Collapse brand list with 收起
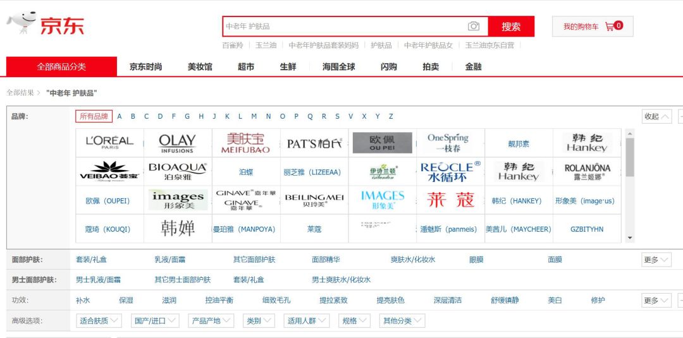Screen dimensions: 683x338 tap(656, 117)
